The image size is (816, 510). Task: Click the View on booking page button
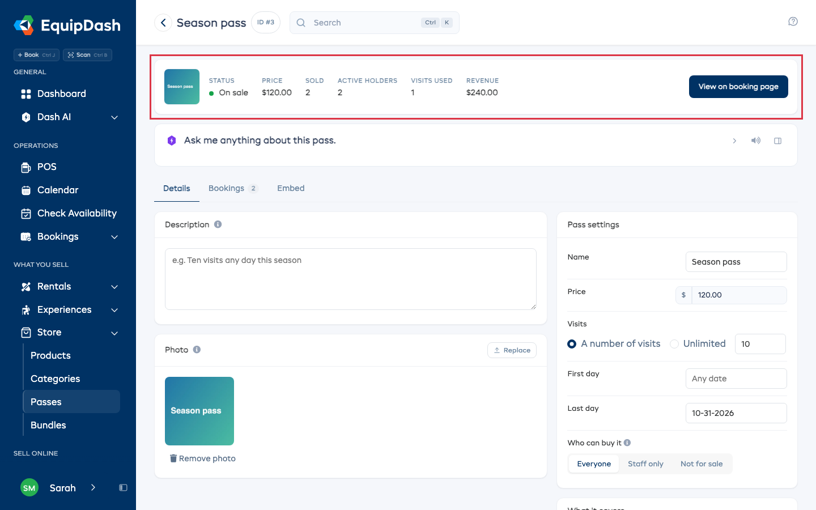click(738, 87)
